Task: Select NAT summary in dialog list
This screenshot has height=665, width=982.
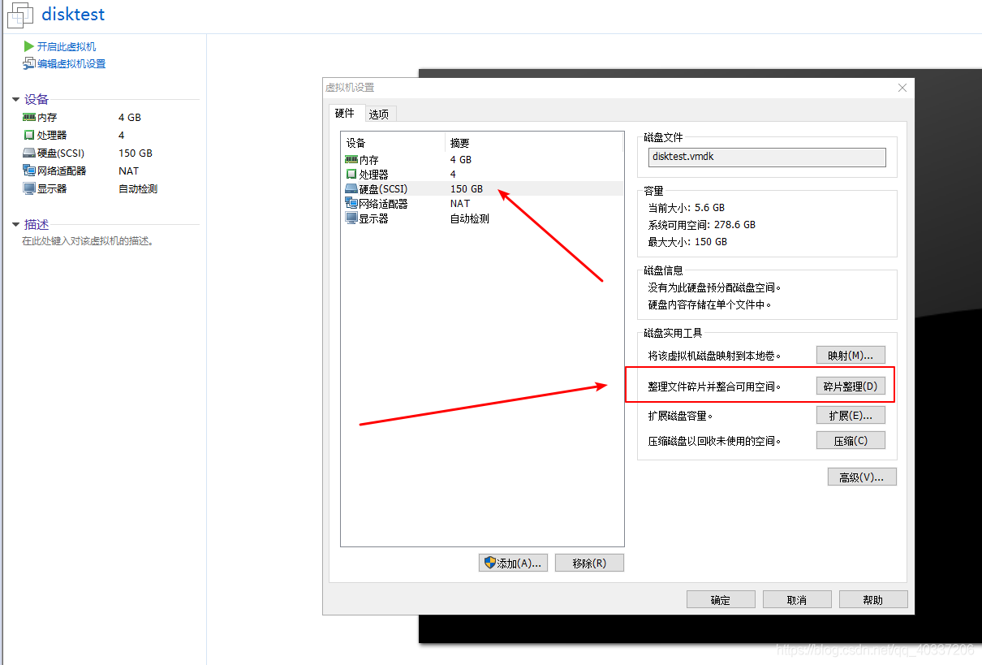Action: [x=460, y=204]
